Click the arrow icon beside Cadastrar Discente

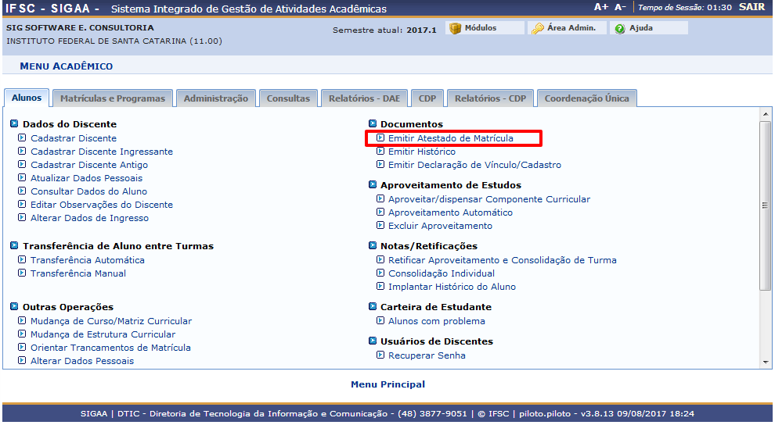click(x=22, y=138)
